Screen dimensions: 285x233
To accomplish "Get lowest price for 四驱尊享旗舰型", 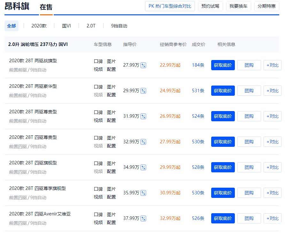I will pyautogui.click(x=223, y=193).
